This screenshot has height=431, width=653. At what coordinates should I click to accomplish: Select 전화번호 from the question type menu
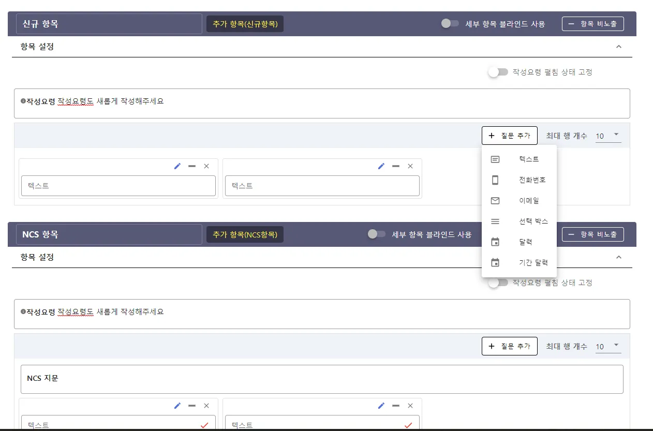[x=519, y=180]
